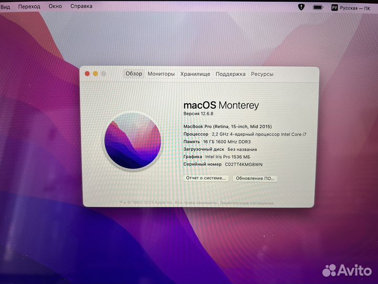Switch to the Ресурсы tab
The height and width of the screenshot is (284, 378).
[x=262, y=74]
